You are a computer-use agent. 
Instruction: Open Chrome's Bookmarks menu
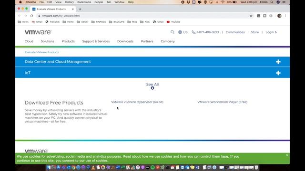point(84,2)
